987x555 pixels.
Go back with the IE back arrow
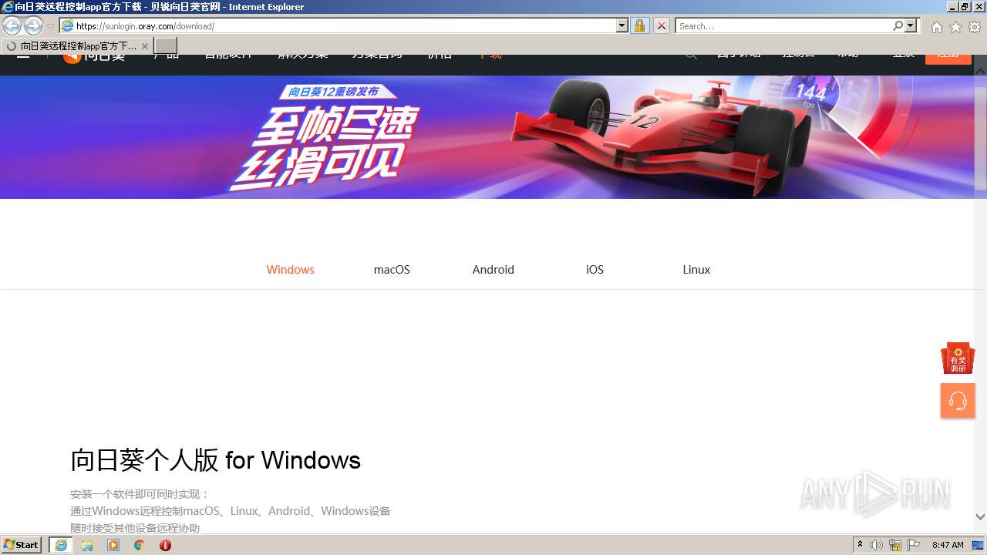tap(12, 25)
